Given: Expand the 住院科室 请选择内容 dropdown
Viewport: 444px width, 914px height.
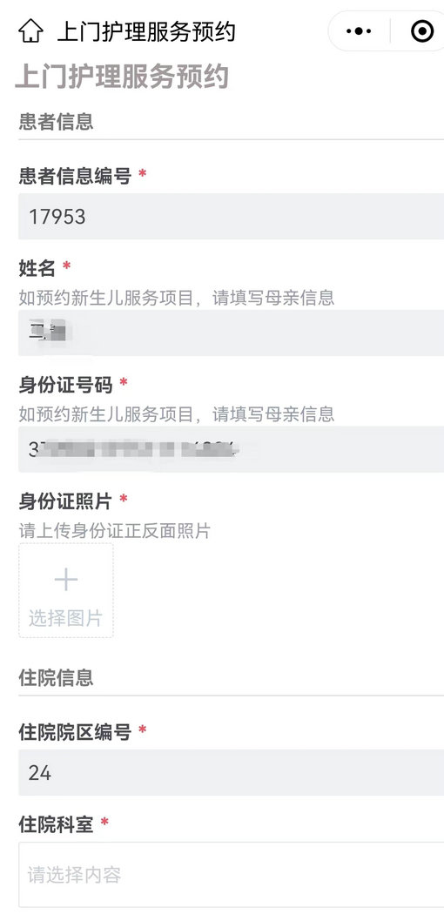Looking at the screenshot, I should coord(232,874).
